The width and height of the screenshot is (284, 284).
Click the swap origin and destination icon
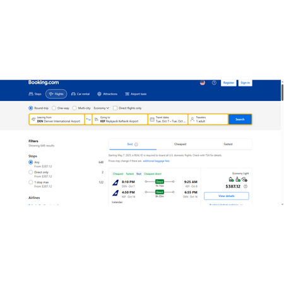coord(88,119)
